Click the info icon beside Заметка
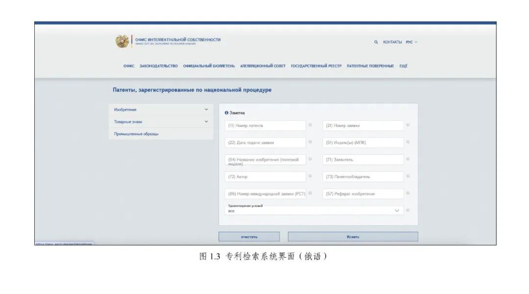Image resolution: width=529 pixels, height=294 pixels. tap(226, 113)
